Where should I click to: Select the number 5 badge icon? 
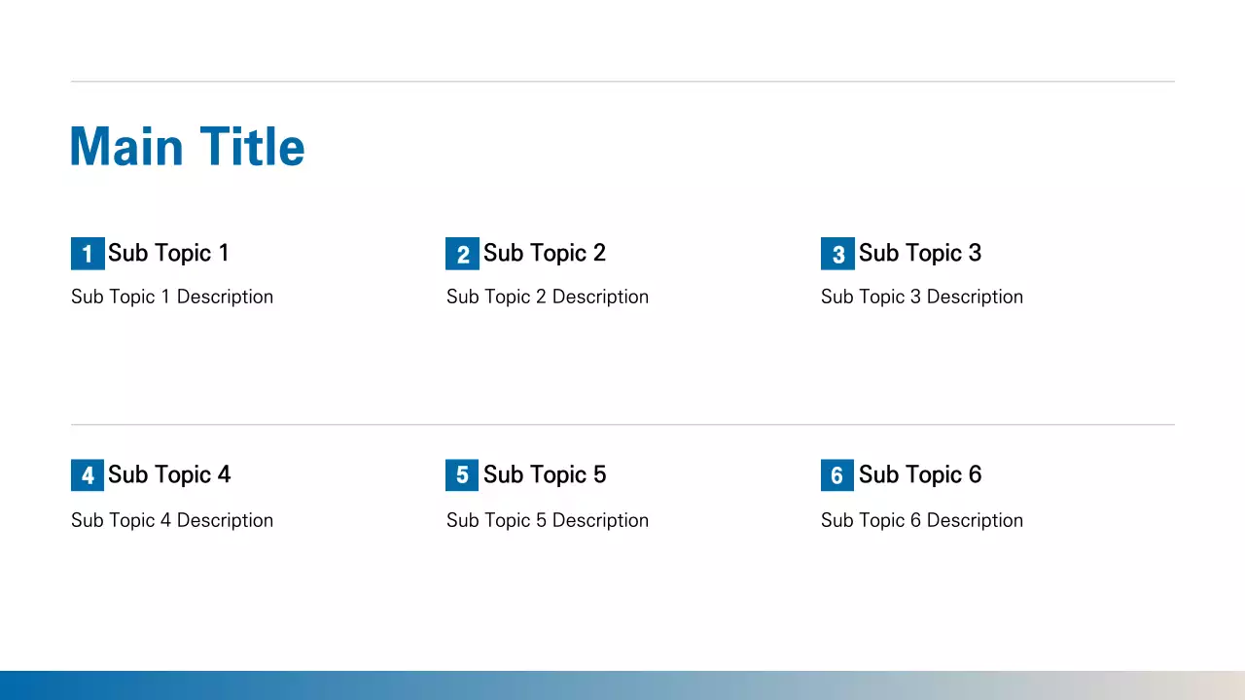pos(462,475)
